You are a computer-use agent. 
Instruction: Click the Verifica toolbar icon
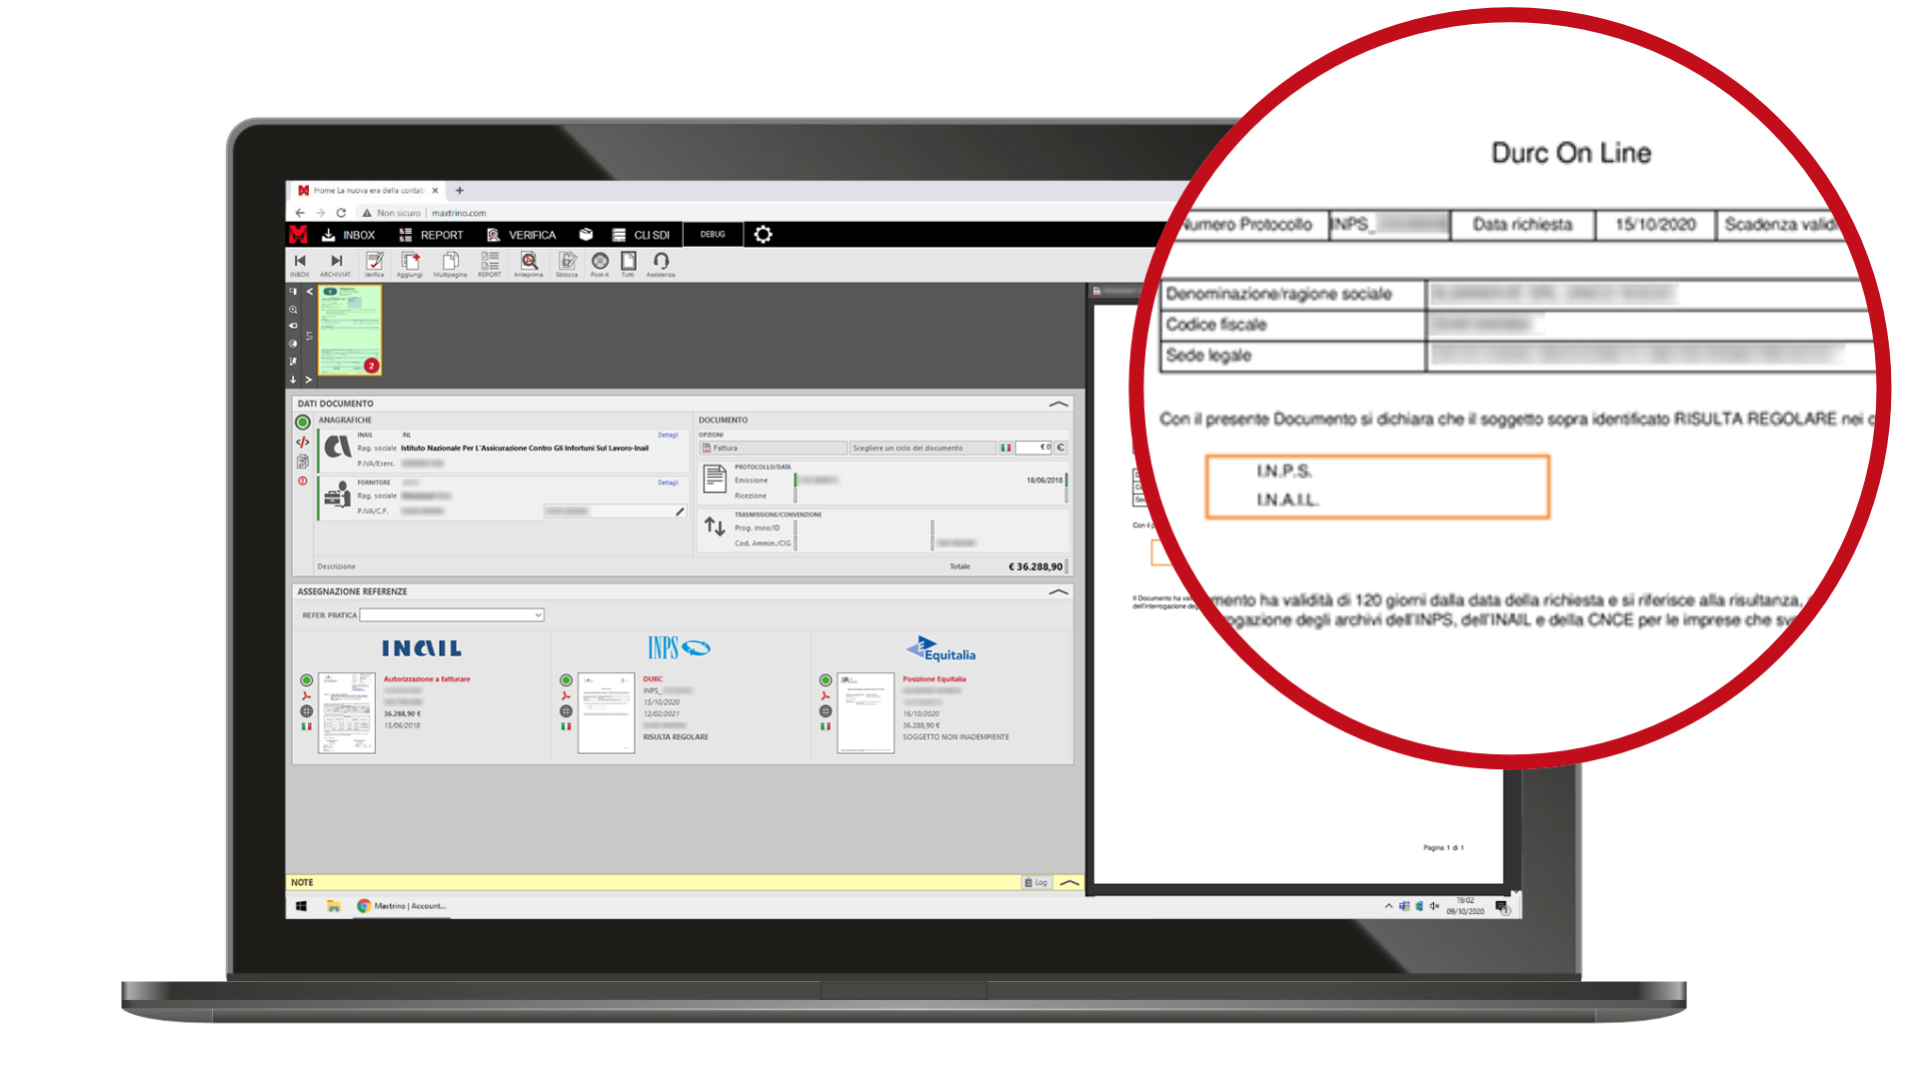pyautogui.click(x=375, y=265)
